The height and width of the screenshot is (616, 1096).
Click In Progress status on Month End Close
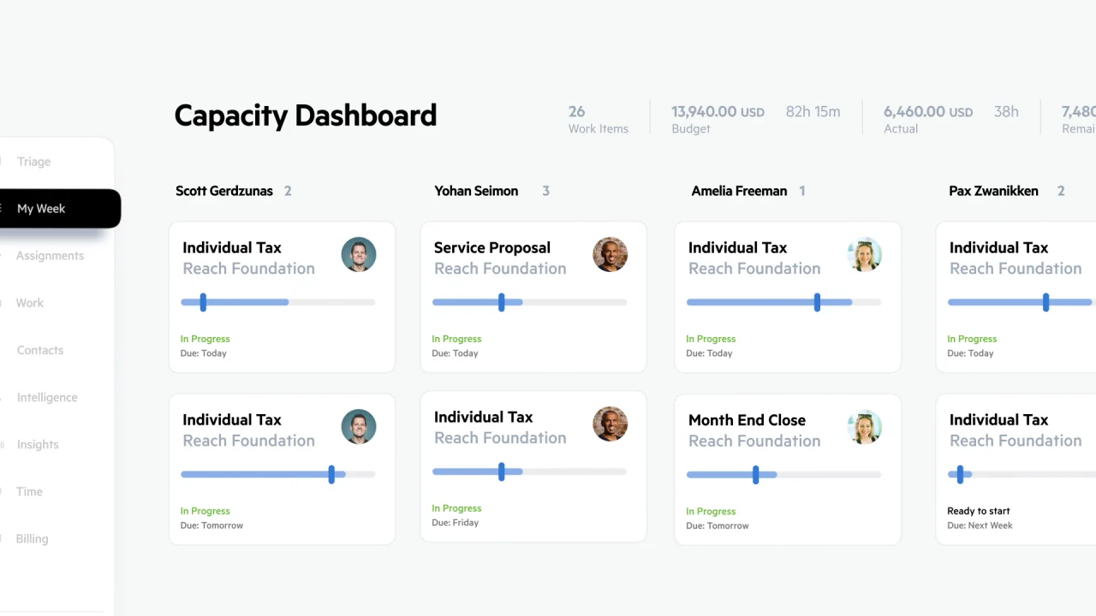coord(711,512)
